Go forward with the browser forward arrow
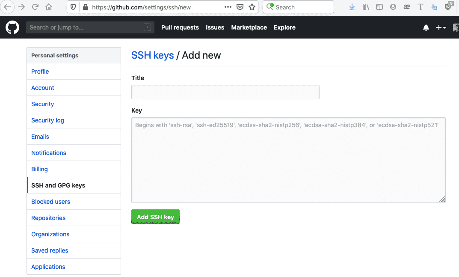The width and height of the screenshot is (459, 277). [x=21, y=7]
